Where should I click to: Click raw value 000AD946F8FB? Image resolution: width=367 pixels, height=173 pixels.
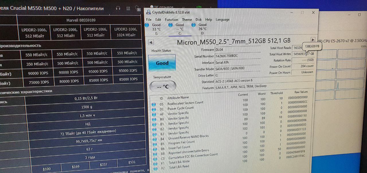tap(295, 152)
